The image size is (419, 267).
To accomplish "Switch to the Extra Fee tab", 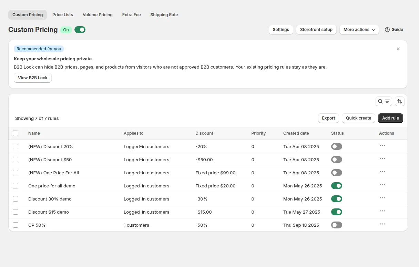I will [x=132, y=15].
